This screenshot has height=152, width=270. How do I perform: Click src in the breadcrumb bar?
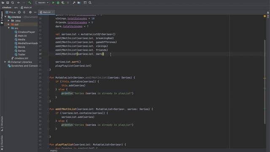coord(16,8)
